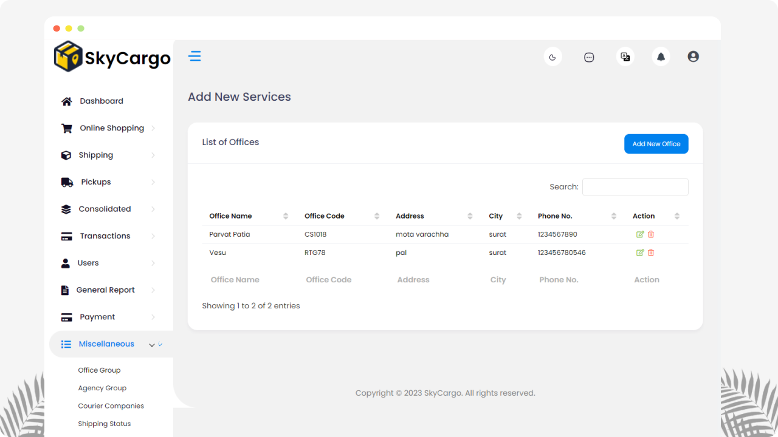Open the chat messages icon
Image resolution: width=778 pixels, height=437 pixels.
[589, 57]
